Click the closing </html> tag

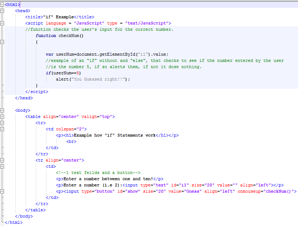[x=14, y=222]
